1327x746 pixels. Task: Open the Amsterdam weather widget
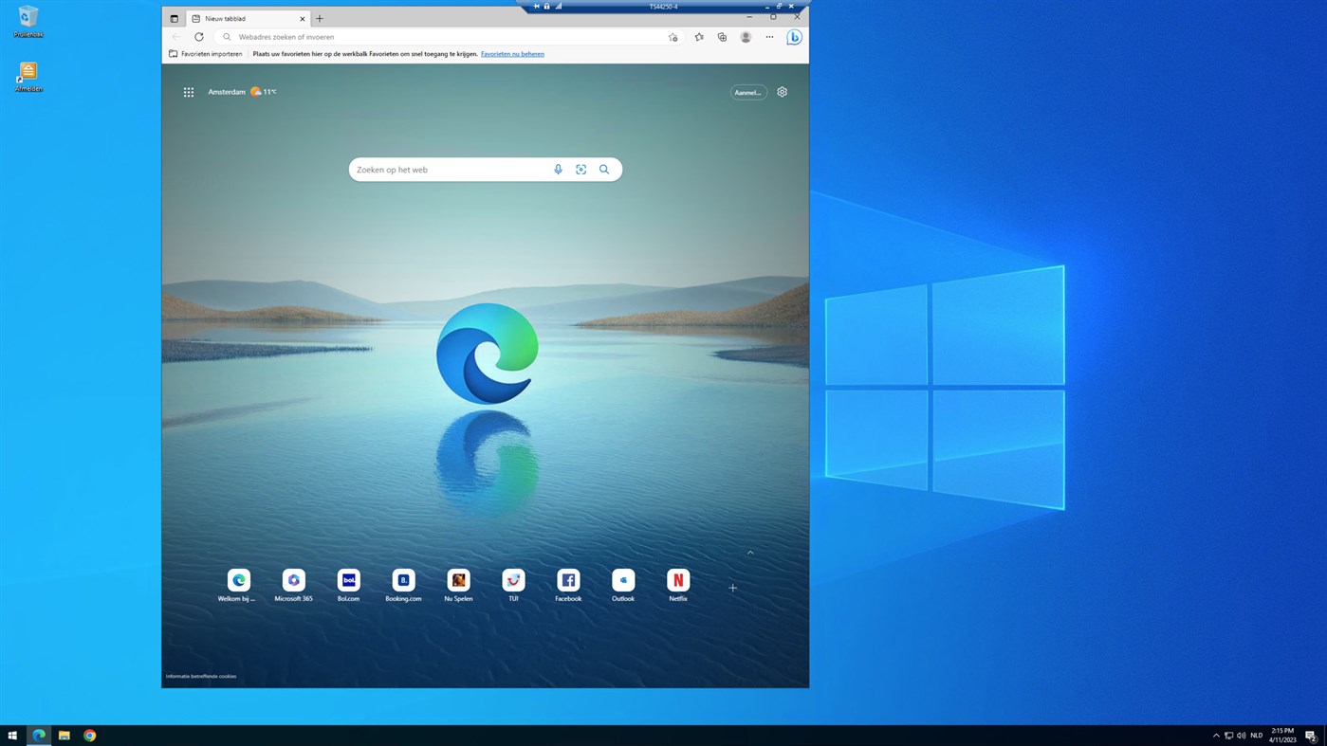[x=242, y=92]
